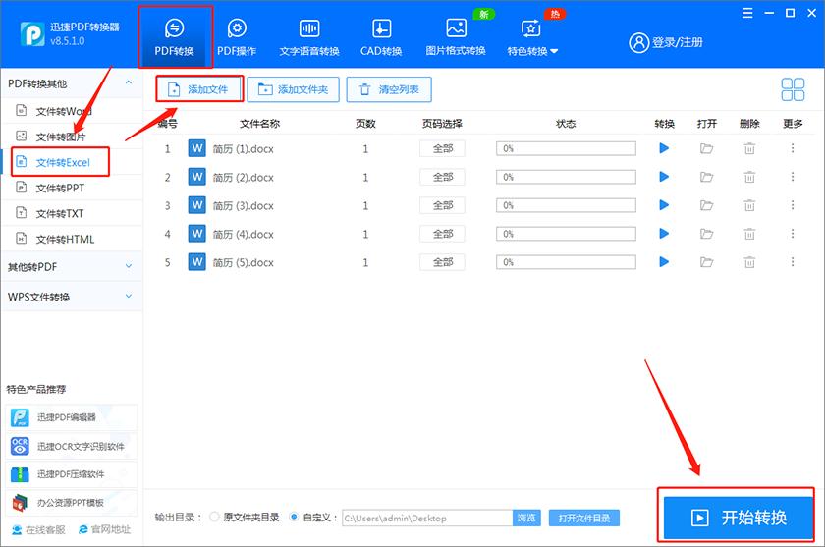Select 原文件夹目录 radio button
Image resolution: width=825 pixels, height=547 pixels.
[214, 517]
